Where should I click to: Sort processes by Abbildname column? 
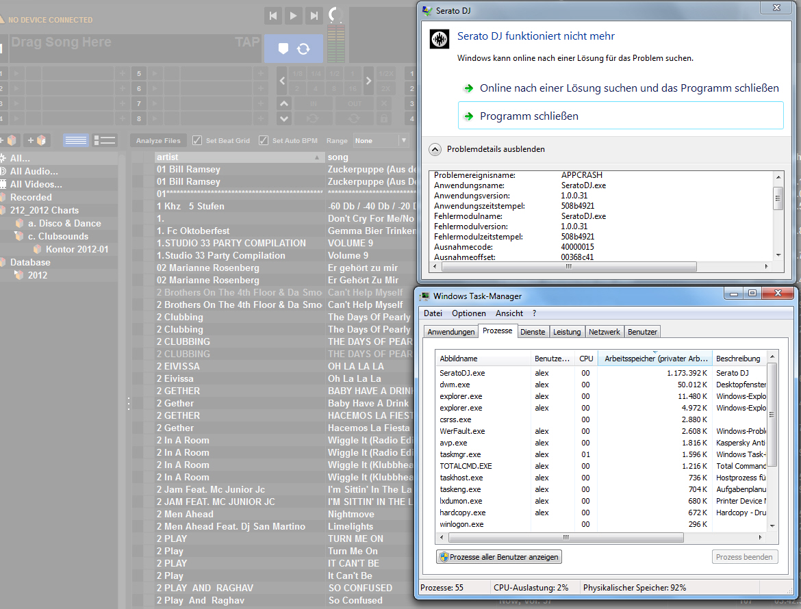point(483,359)
